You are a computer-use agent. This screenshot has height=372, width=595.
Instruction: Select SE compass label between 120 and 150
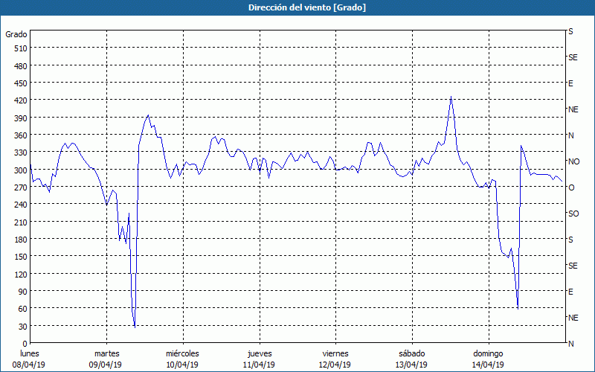coord(573,266)
